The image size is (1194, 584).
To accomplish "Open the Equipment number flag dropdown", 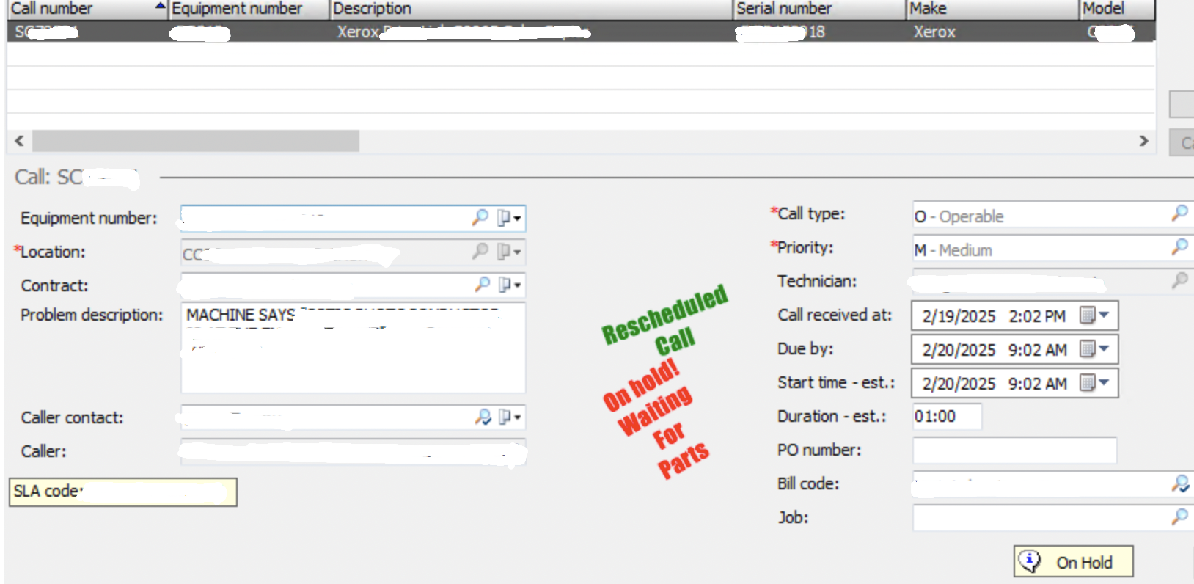I will [x=509, y=218].
